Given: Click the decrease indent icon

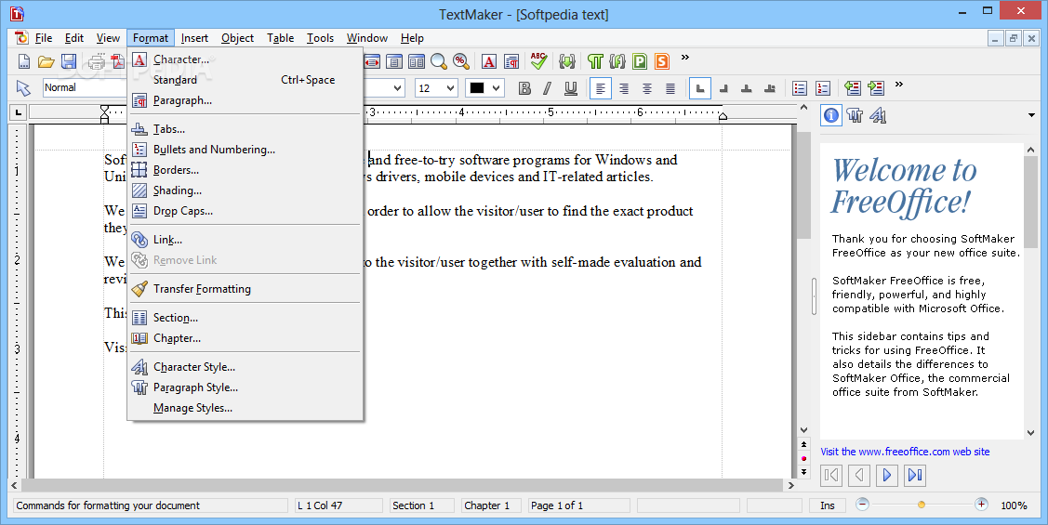Looking at the screenshot, I should (852, 88).
